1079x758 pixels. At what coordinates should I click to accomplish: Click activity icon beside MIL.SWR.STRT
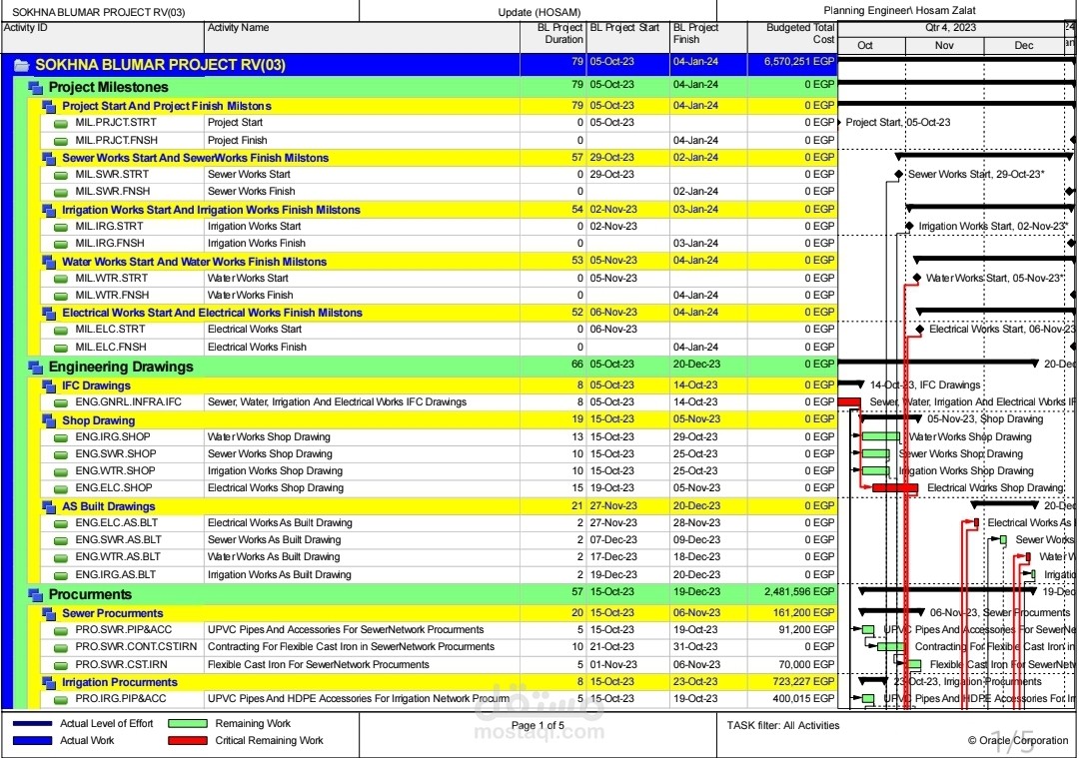[61, 176]
